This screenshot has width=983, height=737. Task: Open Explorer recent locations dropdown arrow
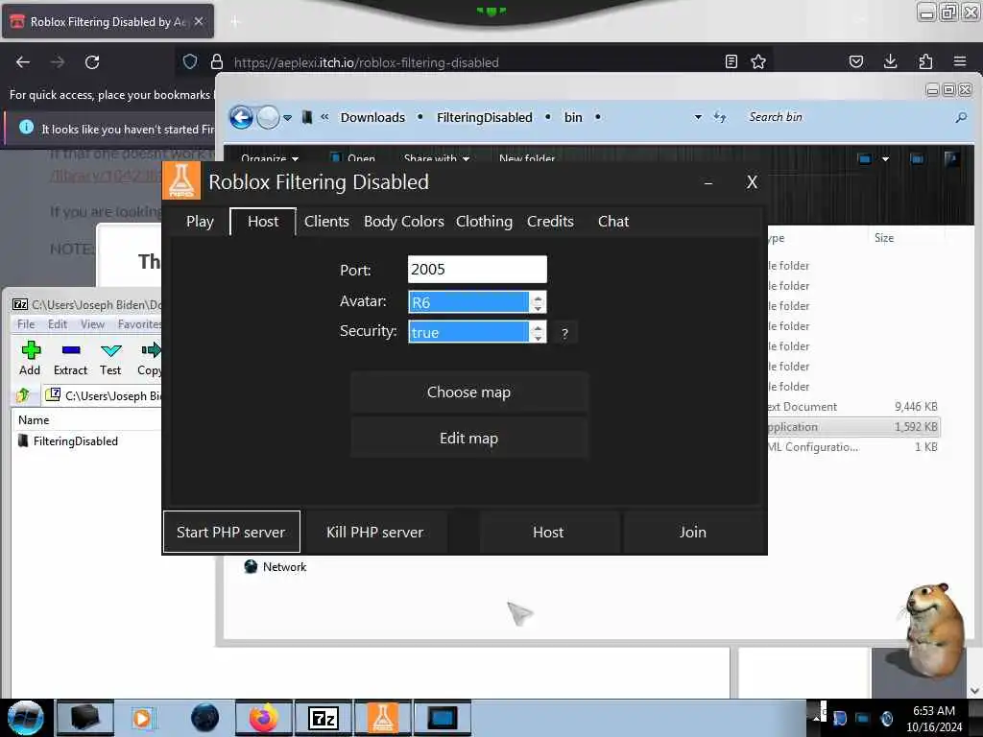(x=287, y=118)
